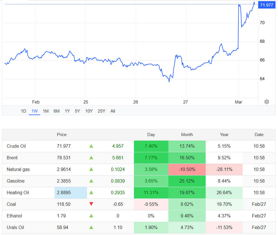Sort the table by Year column
This screenshot has width=278, height=235.
point(224,135)
